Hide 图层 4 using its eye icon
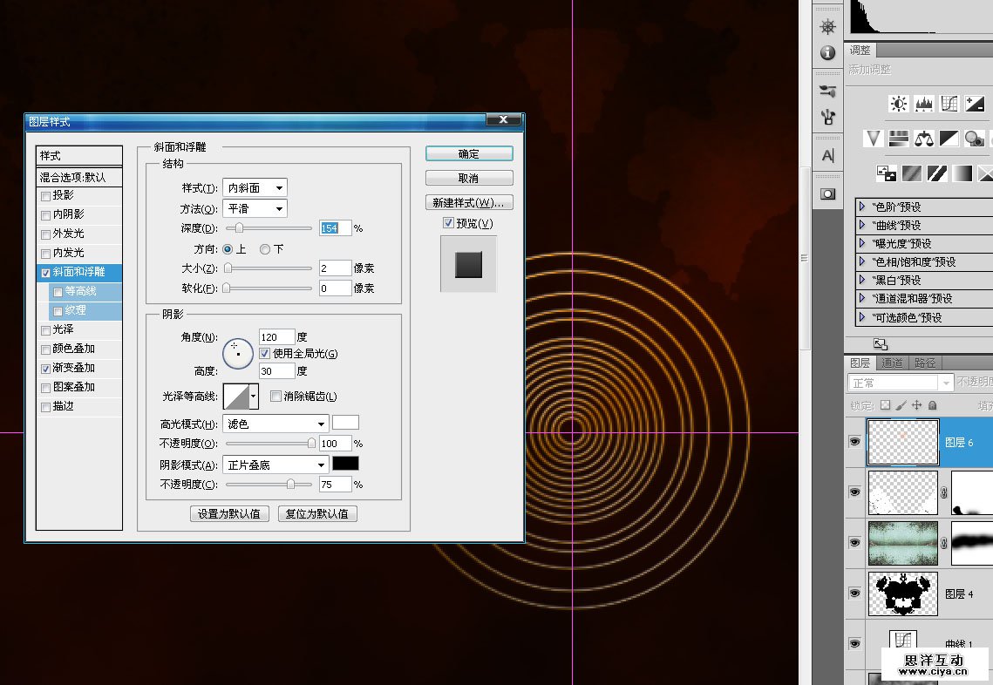Viewport: 993px width, 685px height. (x=854, y=593)
